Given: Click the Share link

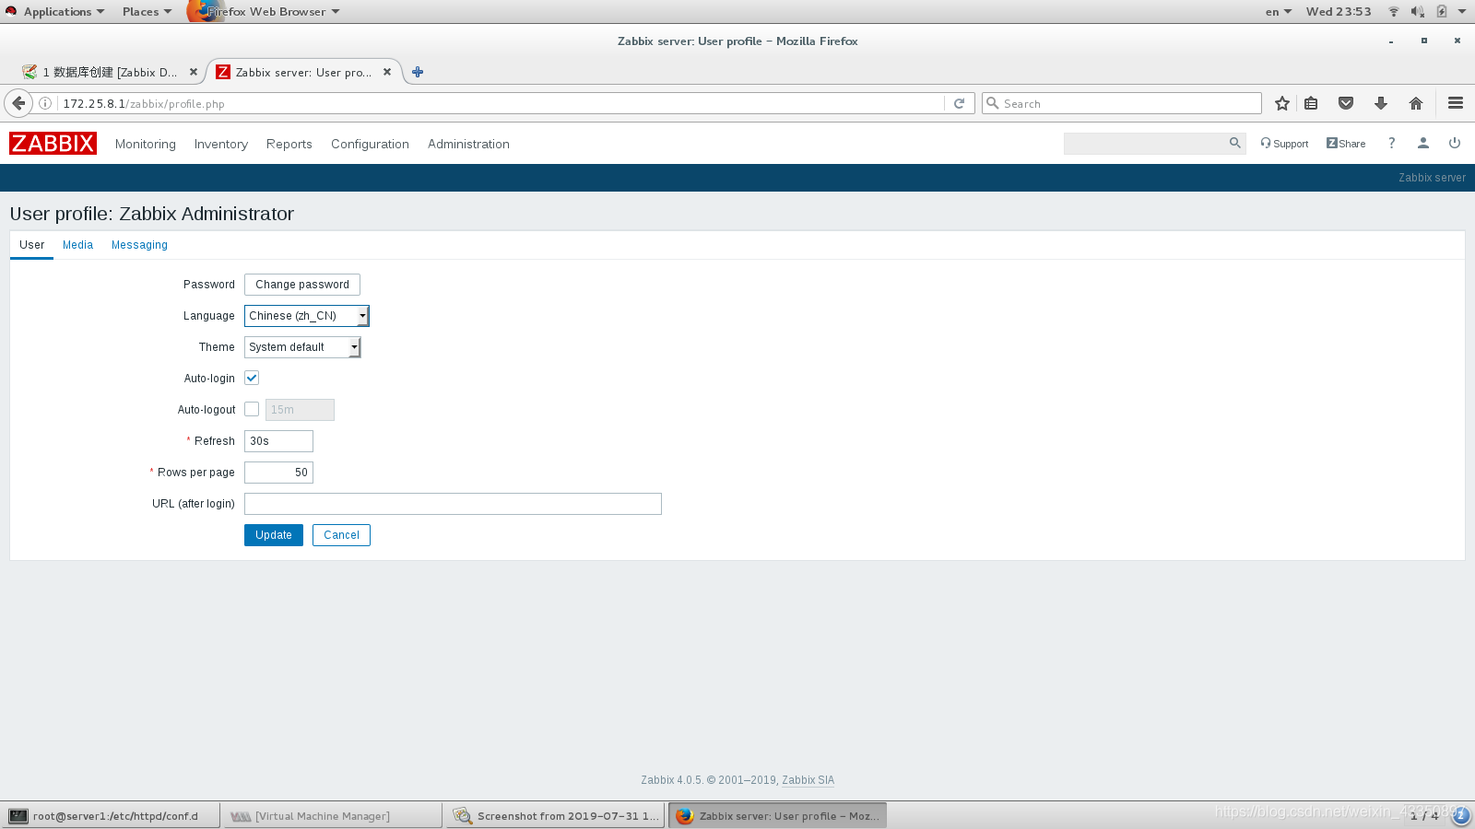Looking at the screenshot, I should tap(1346, 144).
